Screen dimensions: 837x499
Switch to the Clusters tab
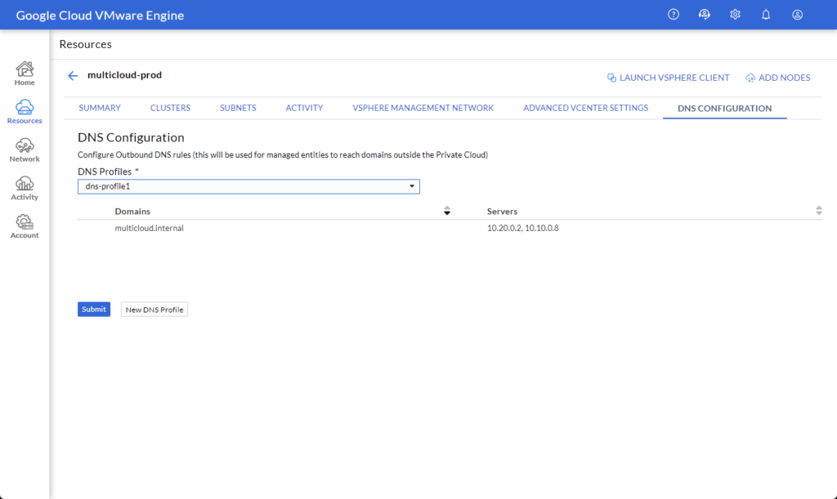(x=170, y=108)
